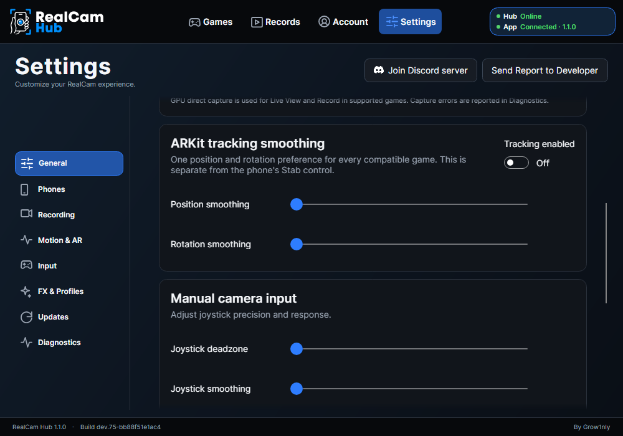623x436 pixels.
Task: Click the Phones device icon
Action: tap(24, 189)
